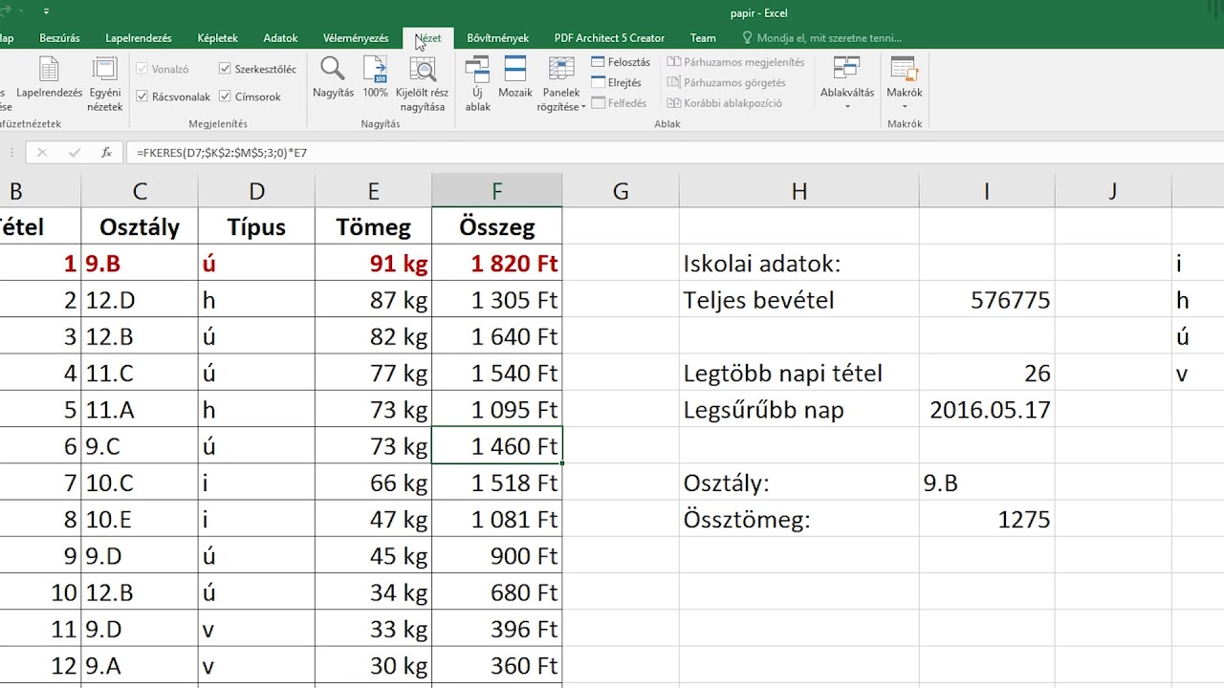Click Korábbi ablakpozíció option
1224x688 pixels.
click(x=725, y=103)
